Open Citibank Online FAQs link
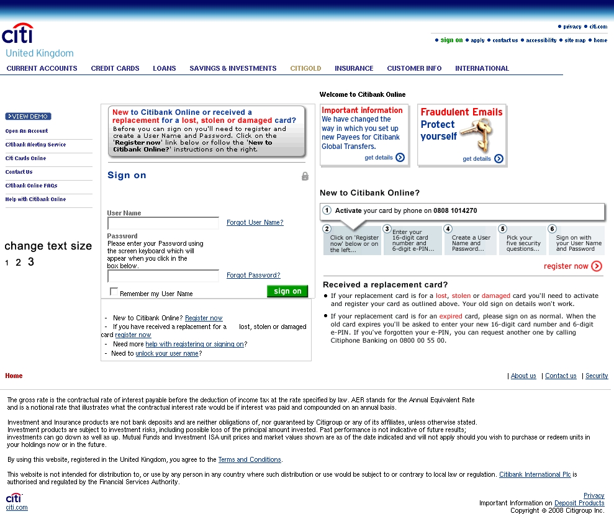The height and width of the screenshot is (514, 614). point(31,186)
